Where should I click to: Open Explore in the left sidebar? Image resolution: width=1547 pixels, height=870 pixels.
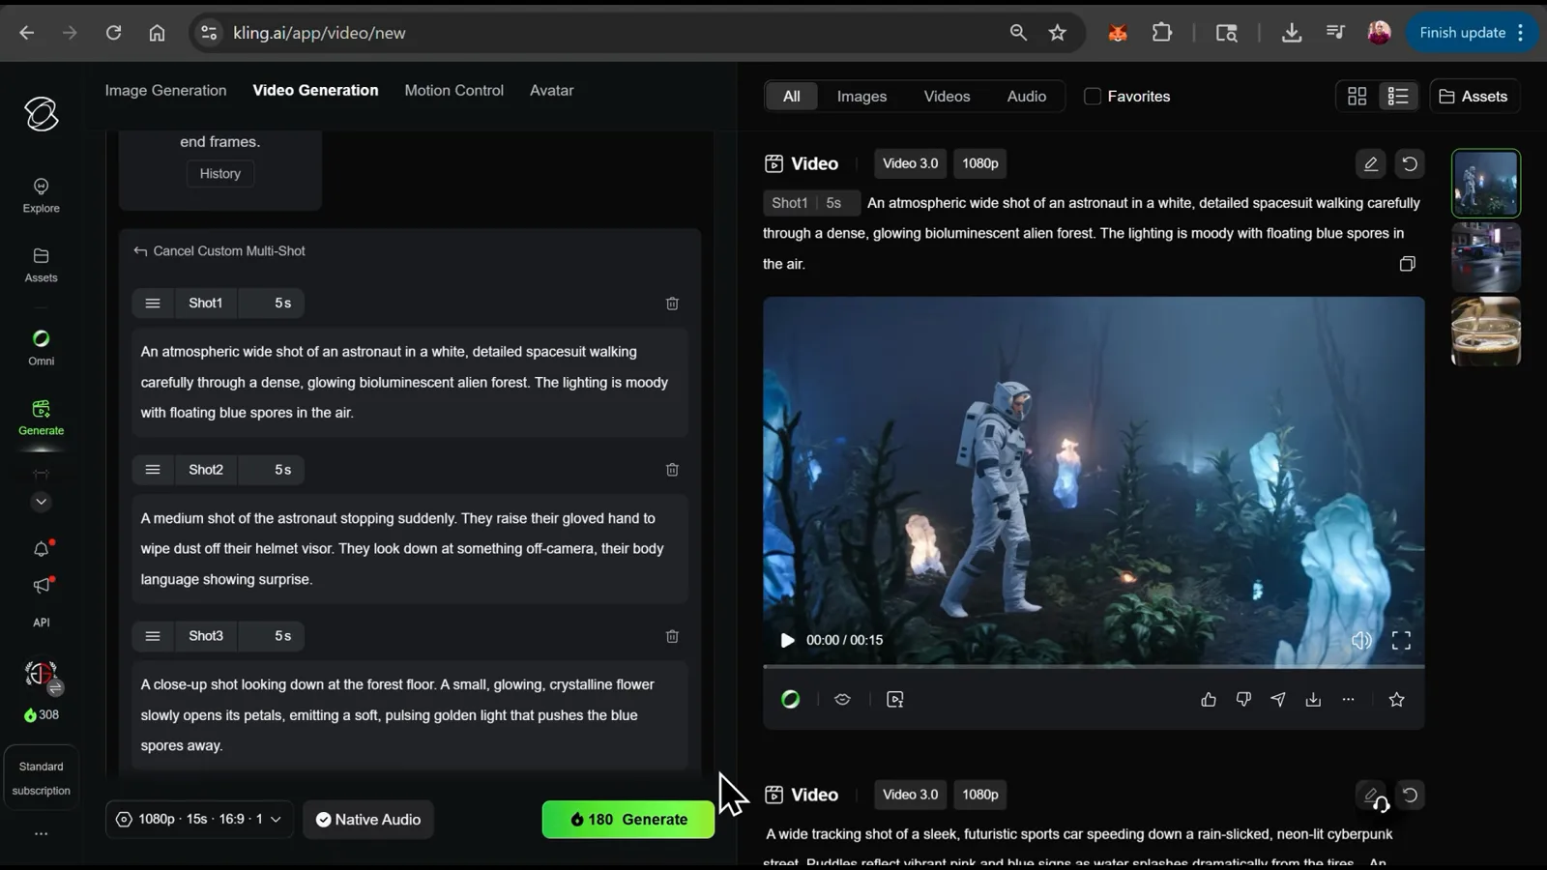[x=41, y=195]
